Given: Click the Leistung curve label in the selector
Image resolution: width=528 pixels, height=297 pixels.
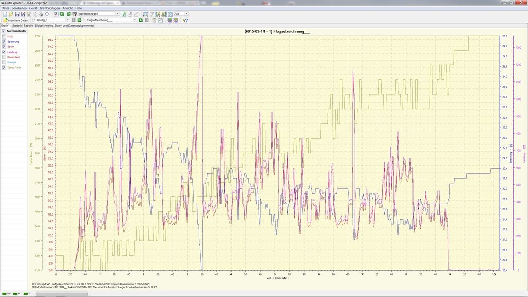Looking at the screenshot, I should 12,52.
